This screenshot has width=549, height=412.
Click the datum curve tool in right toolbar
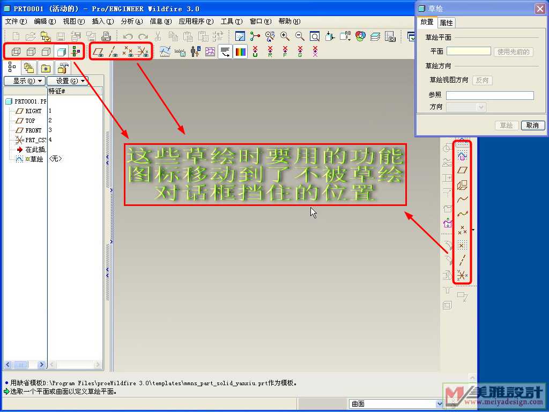click(462, 200)
